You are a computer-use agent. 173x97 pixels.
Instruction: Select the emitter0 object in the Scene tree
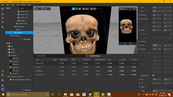click(19, 33)
